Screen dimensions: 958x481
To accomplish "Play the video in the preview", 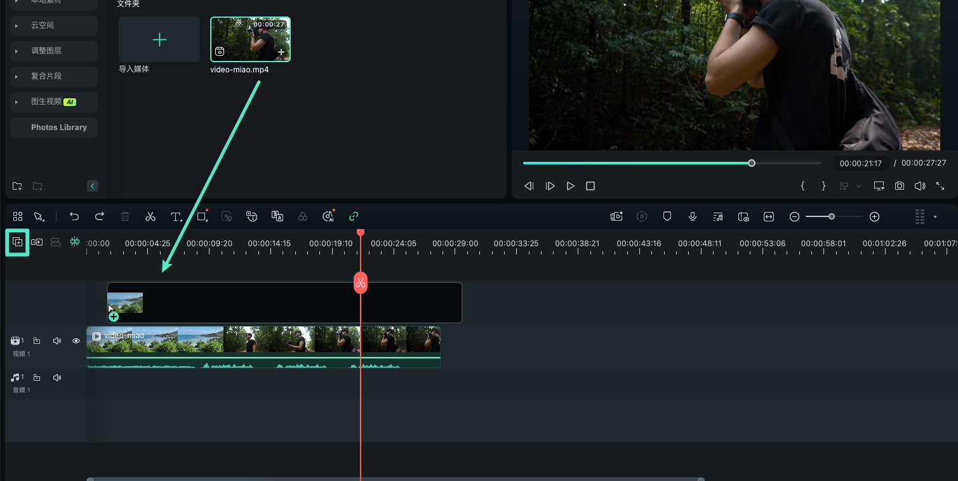I will point(571,186).
